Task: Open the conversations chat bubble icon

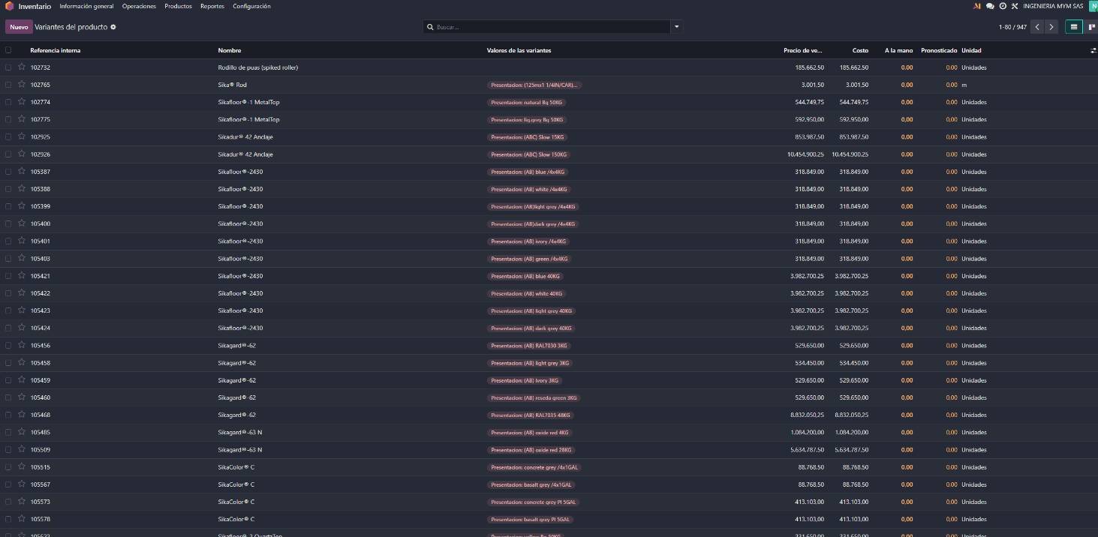Action: (990, 6)
